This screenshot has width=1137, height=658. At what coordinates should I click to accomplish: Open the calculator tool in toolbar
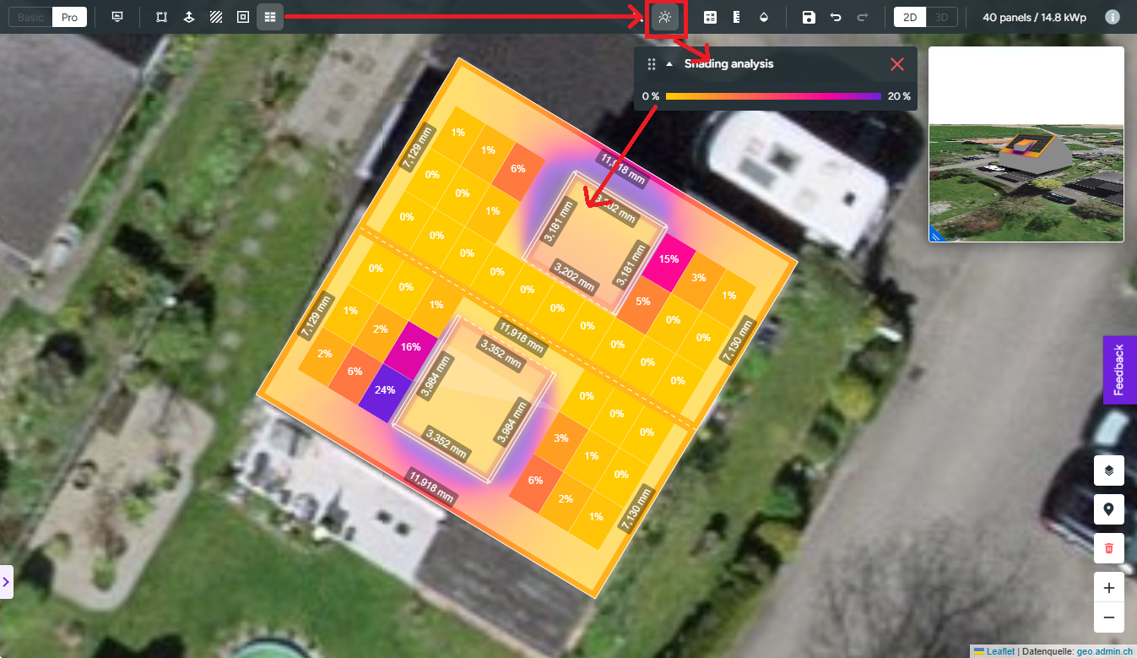[710, 17]
